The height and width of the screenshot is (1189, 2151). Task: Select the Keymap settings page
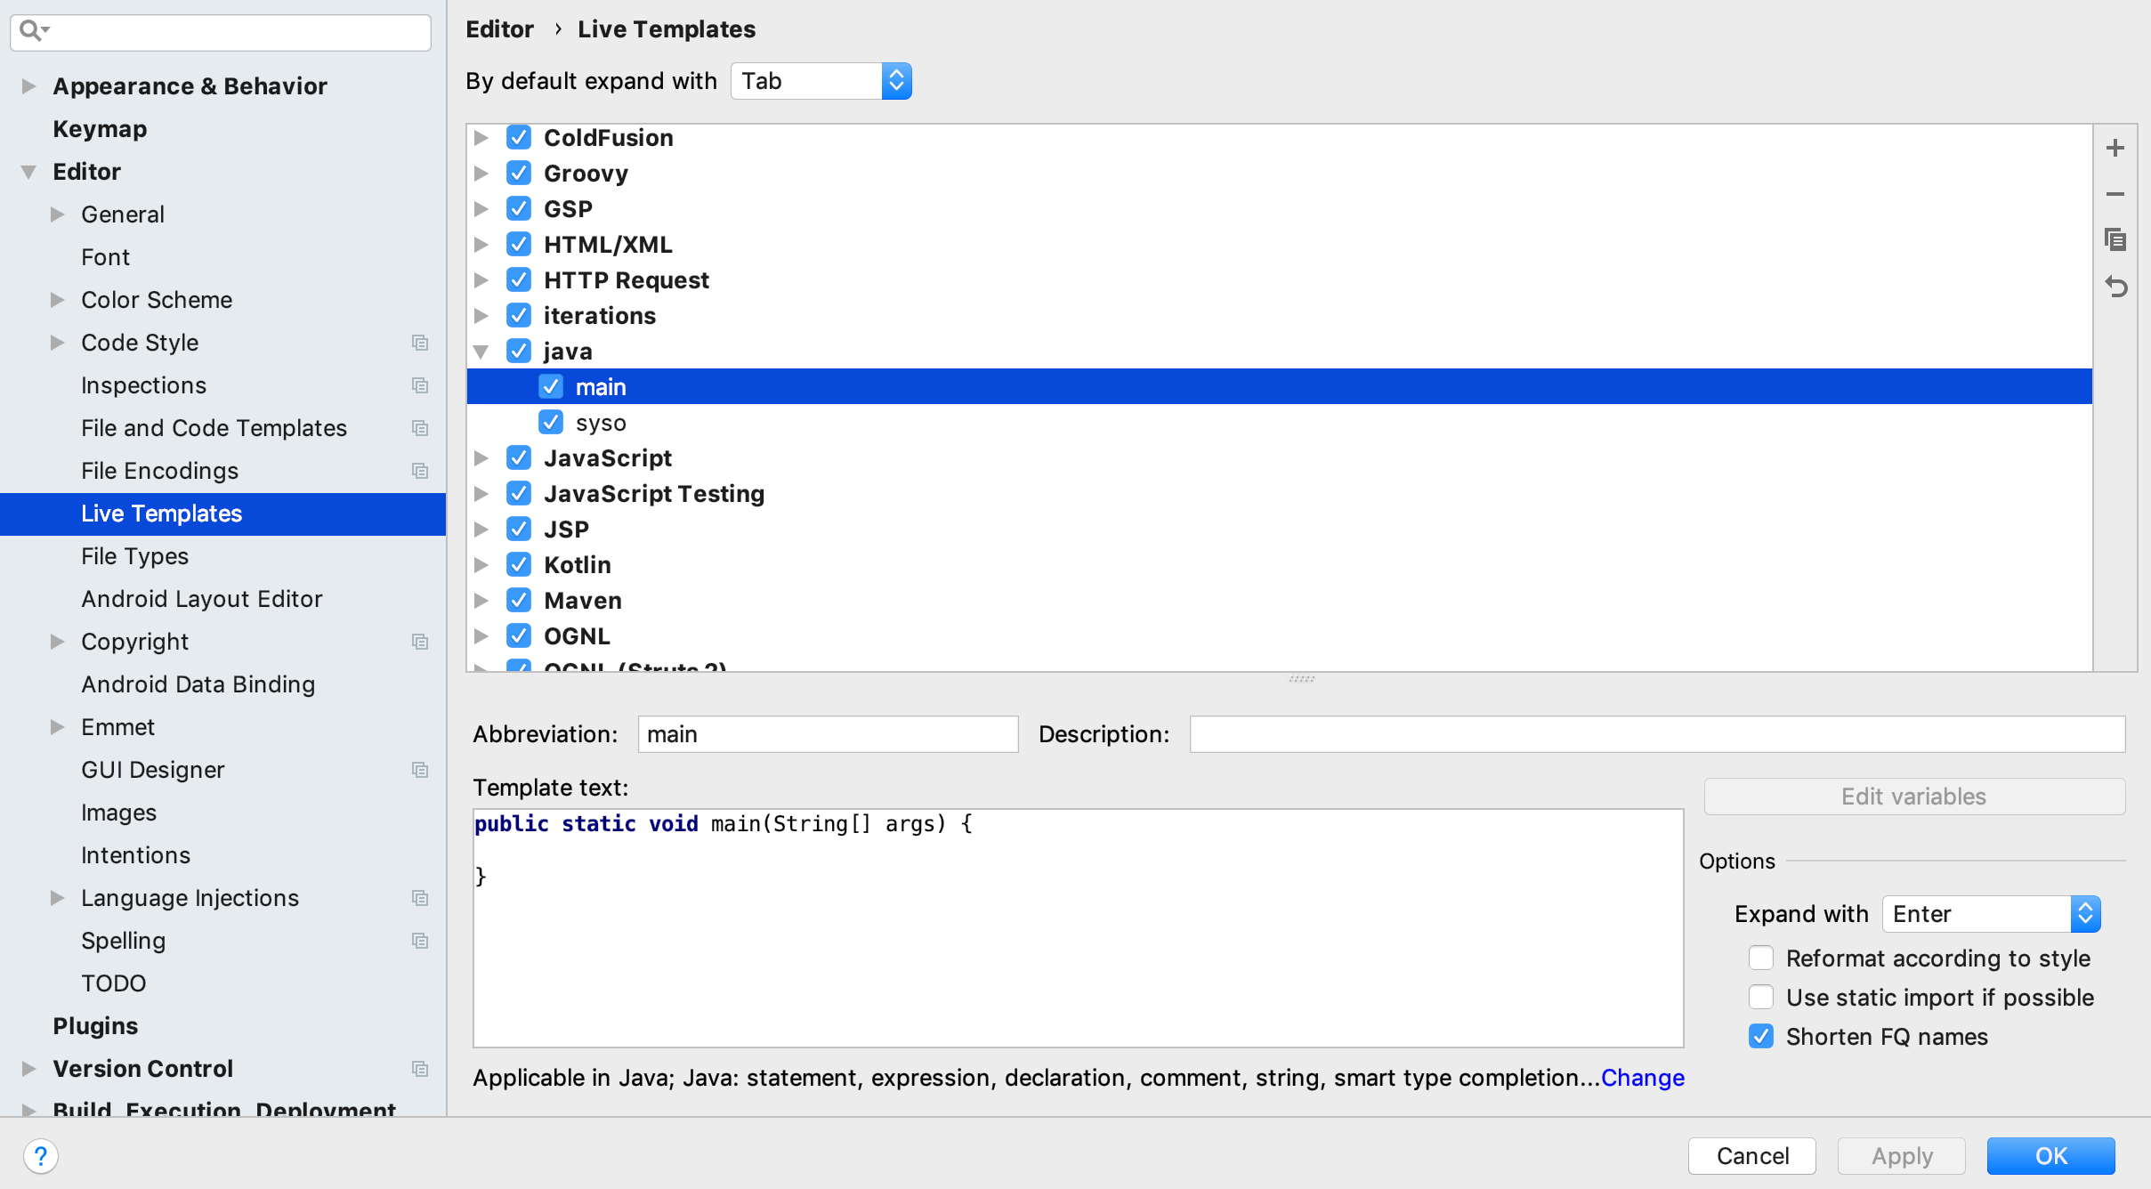pyautogui.click(x=100, y=129)
